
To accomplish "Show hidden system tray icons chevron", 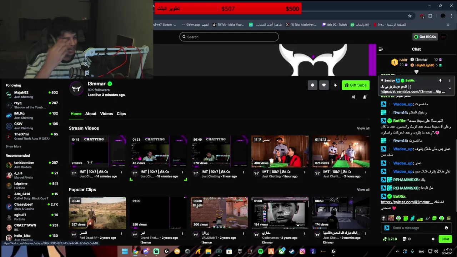I will click(397, 251).
